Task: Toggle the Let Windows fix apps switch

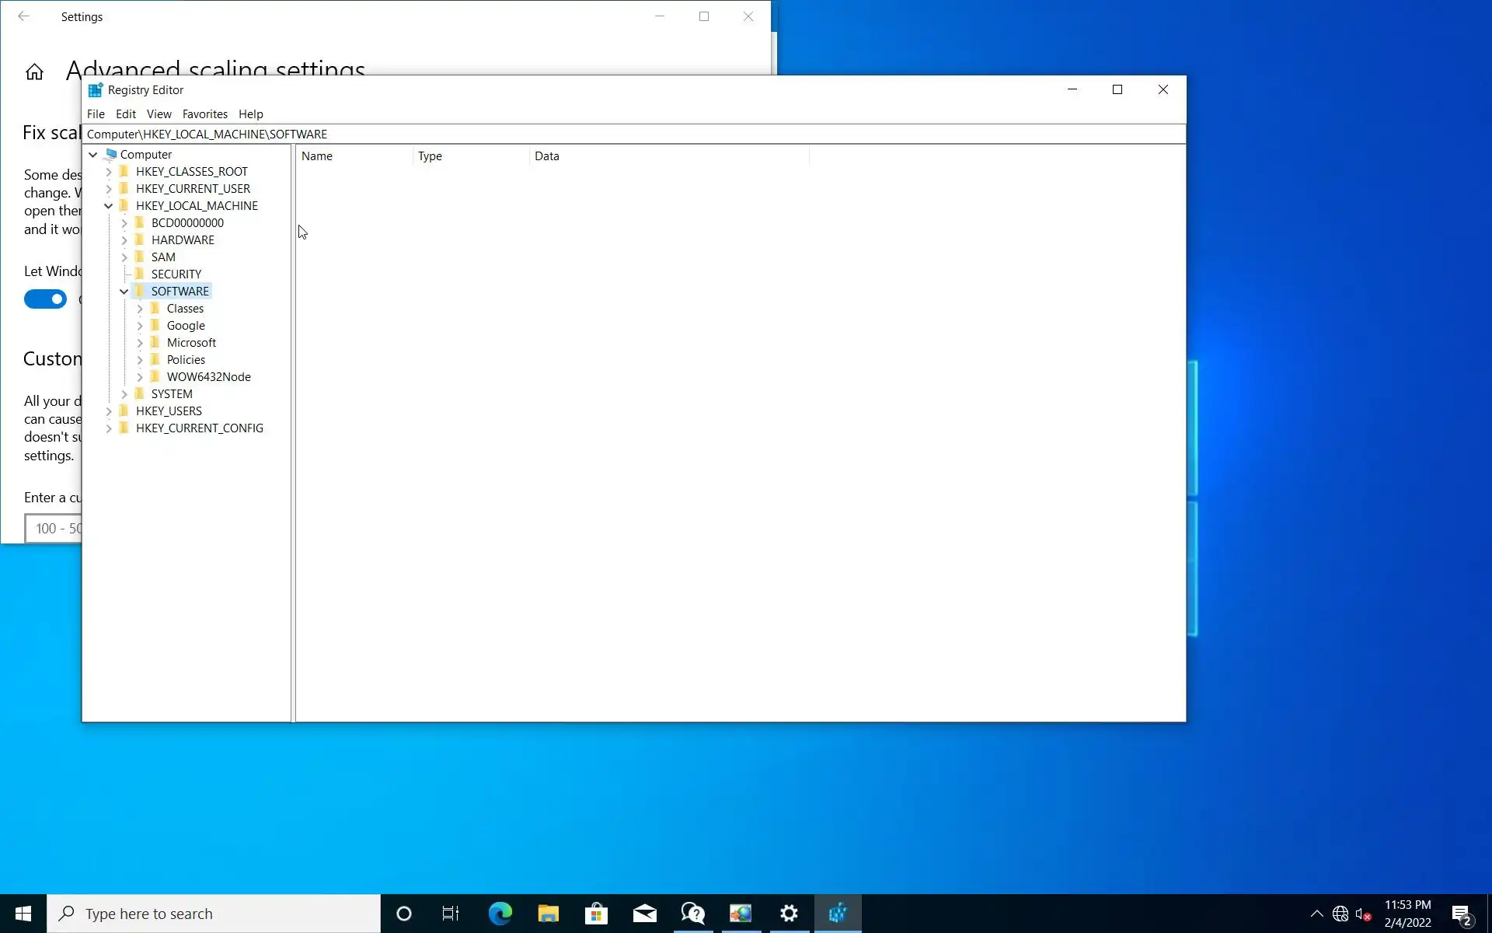Action: tap(45, 299)
